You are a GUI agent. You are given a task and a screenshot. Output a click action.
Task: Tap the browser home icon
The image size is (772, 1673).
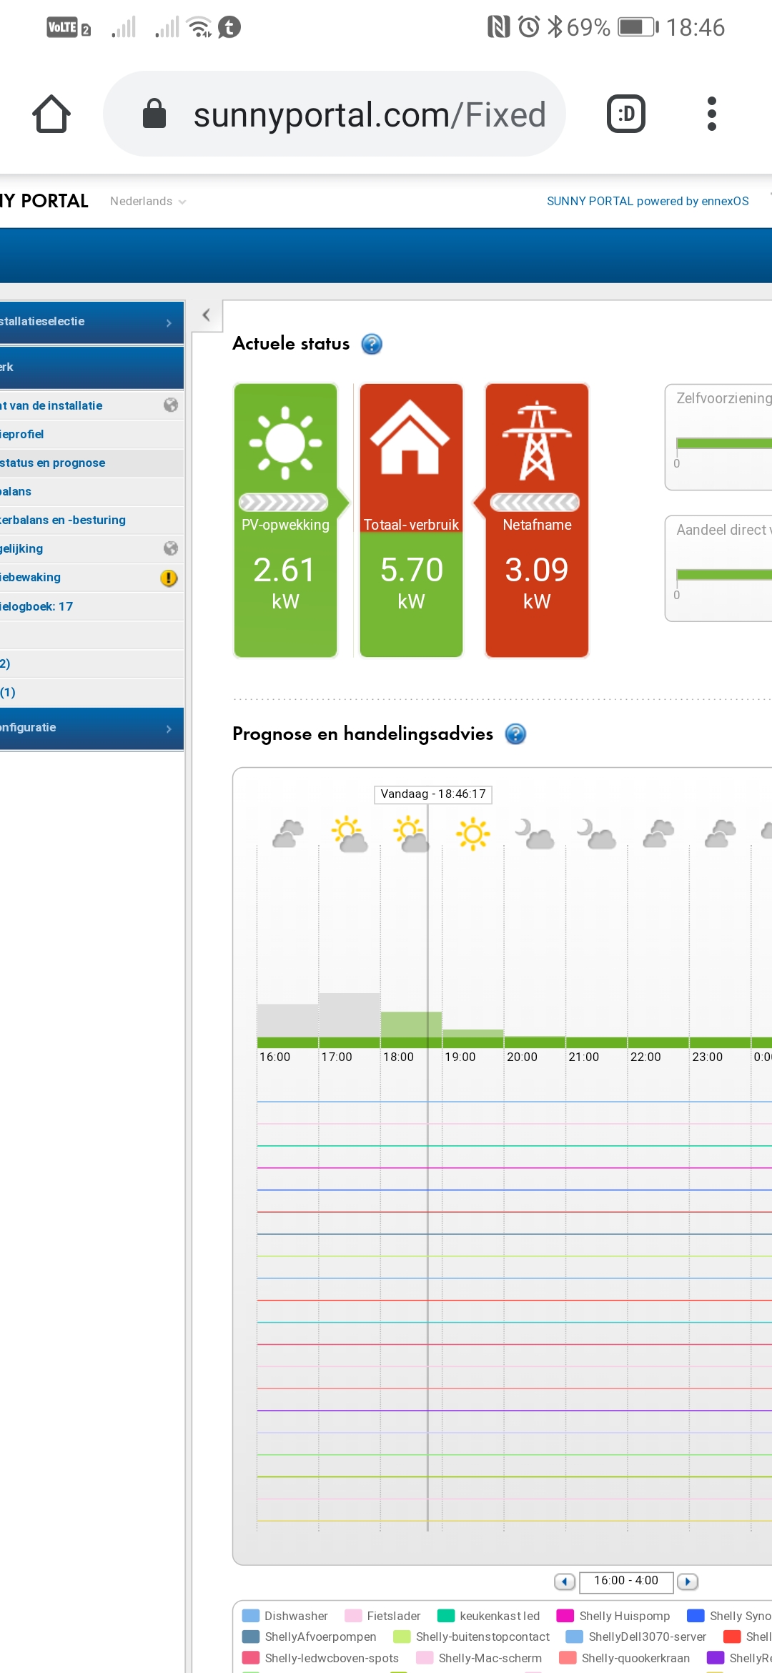click(51, 114)
